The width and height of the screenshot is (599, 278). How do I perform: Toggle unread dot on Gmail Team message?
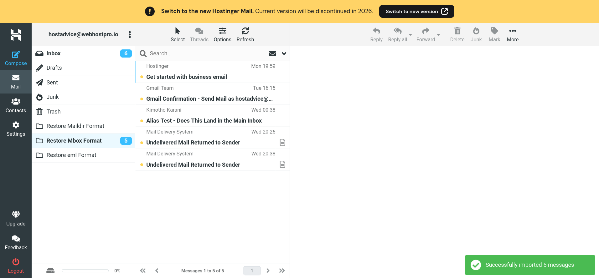[142, 99]
